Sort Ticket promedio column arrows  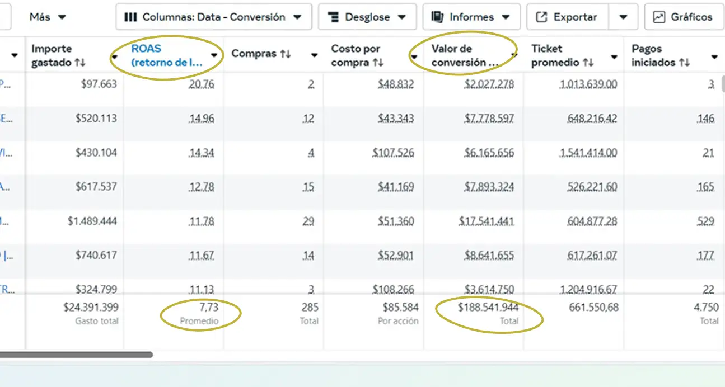click(588, 63)
